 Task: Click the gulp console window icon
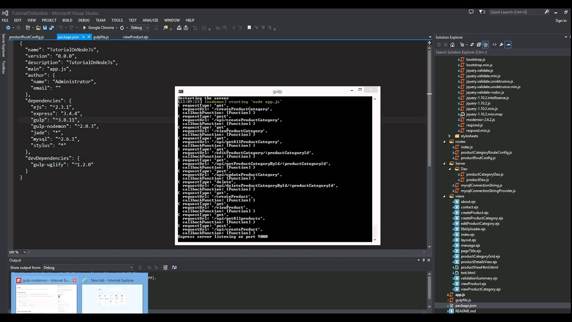click(x=181, y=91)
